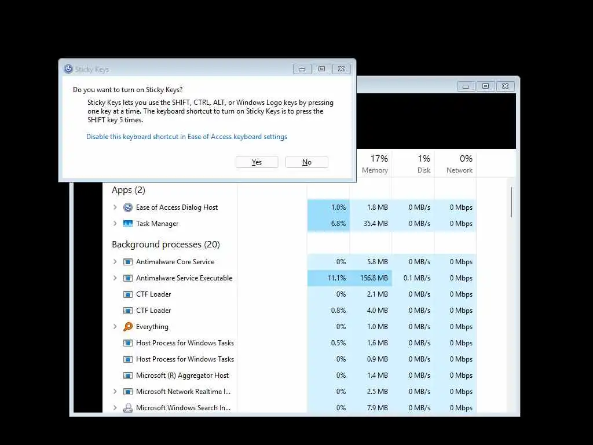Screen dimensions: 593x445
Task: Click the Everything search app icon
Action: coord(128,327)
